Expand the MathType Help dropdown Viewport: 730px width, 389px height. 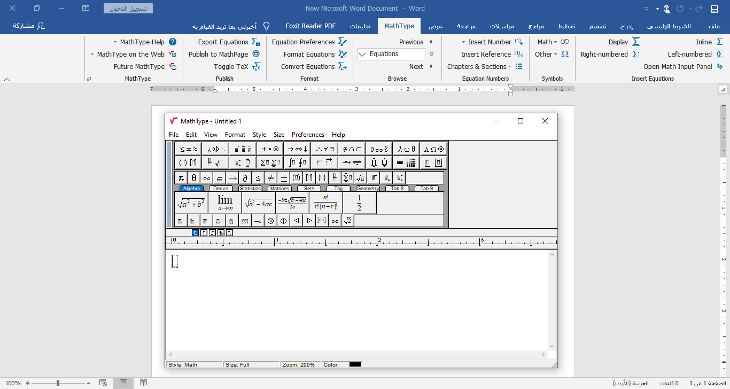tap(115, 42)
